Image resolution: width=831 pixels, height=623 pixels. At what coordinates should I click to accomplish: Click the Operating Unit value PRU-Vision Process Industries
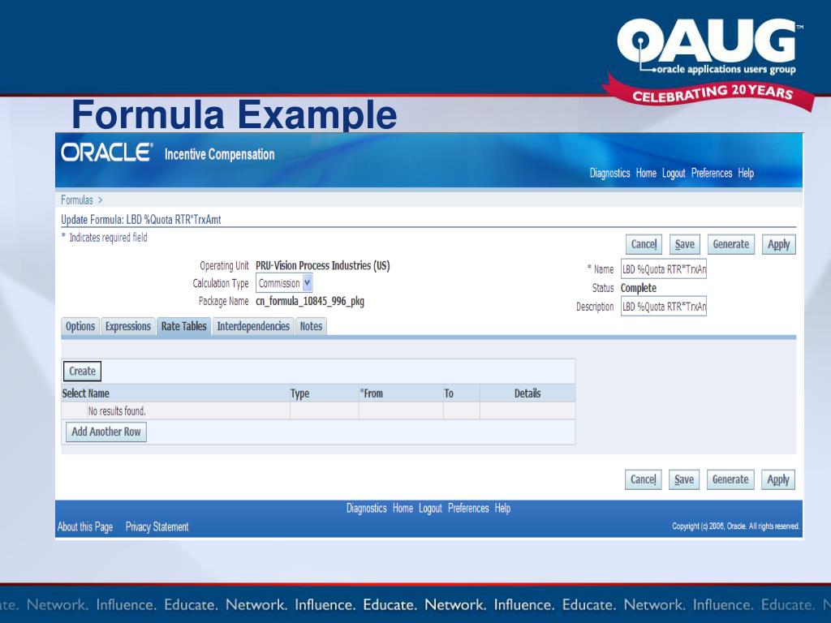pos(323,265)
